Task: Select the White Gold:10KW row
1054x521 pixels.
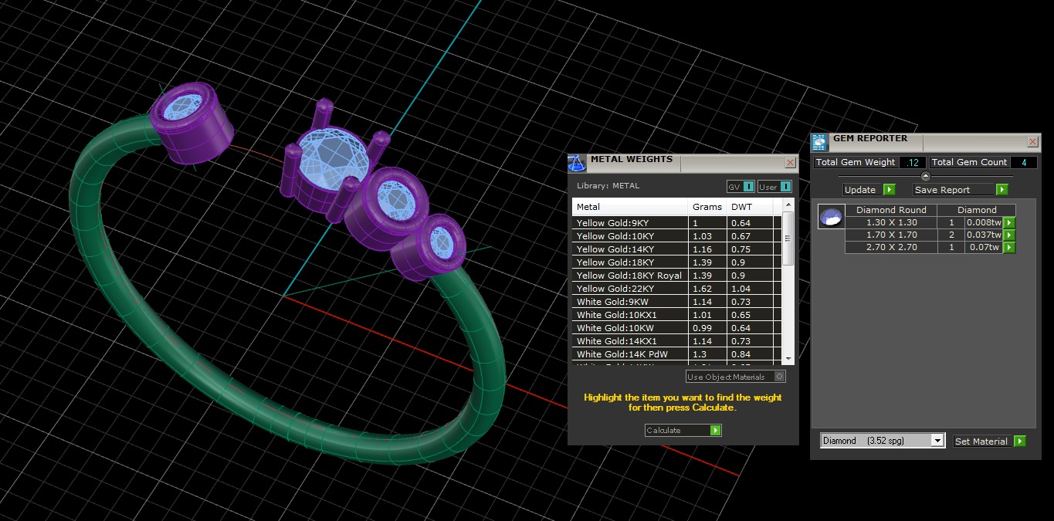Action: [x=677, y=328]
